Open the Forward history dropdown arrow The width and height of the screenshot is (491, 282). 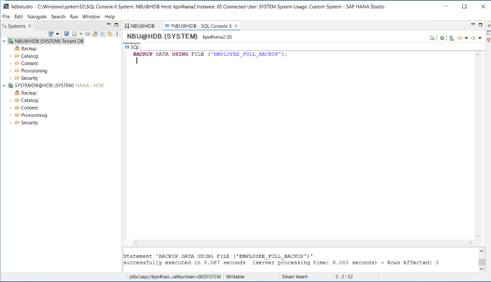pyautogui.click(x=480, y=38)
